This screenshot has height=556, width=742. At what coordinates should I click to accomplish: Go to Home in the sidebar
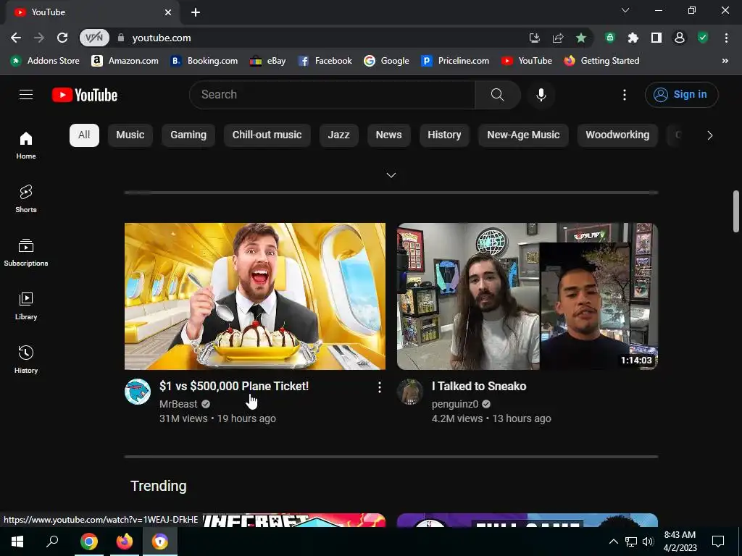coord(26,145)
